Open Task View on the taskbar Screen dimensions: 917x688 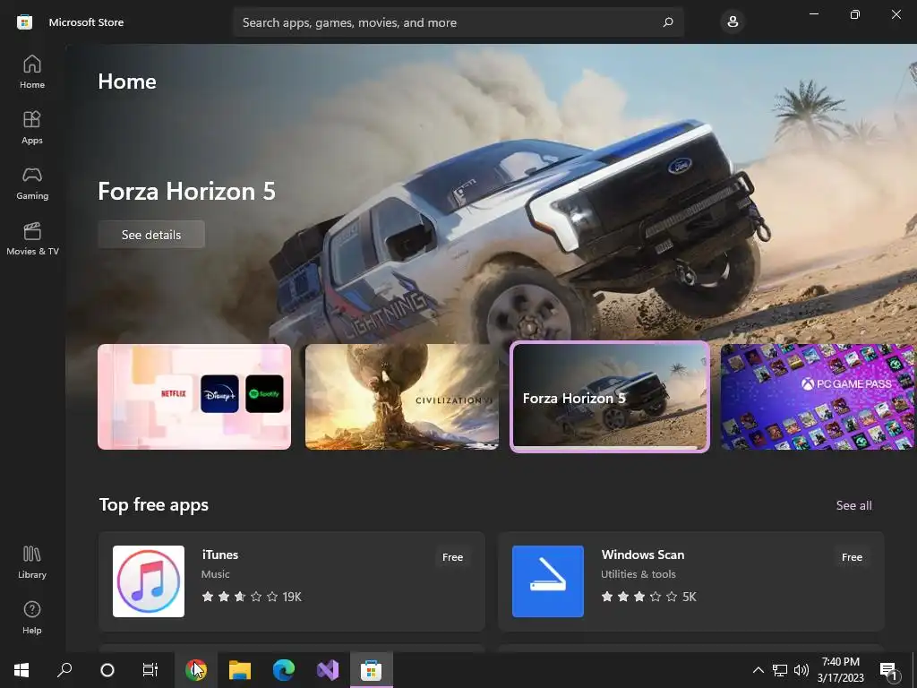click(150, 670)
